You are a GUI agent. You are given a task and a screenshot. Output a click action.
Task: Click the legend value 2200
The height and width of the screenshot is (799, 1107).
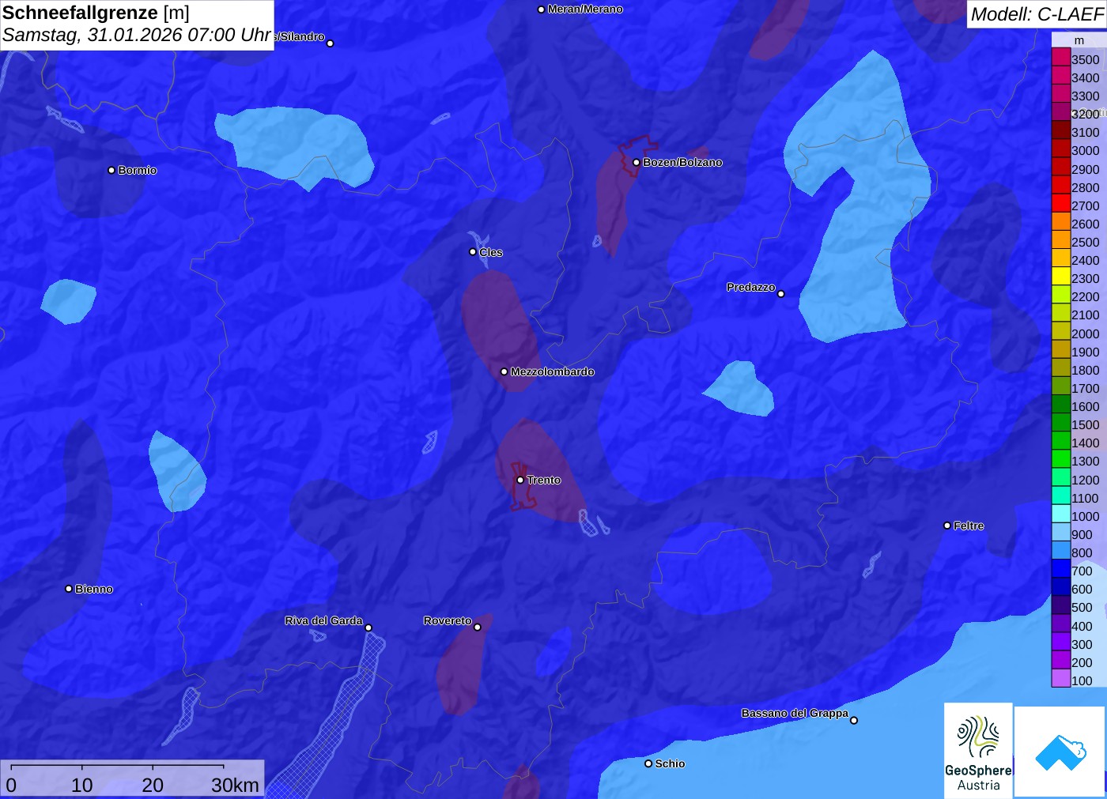[x=1086, y=296]
